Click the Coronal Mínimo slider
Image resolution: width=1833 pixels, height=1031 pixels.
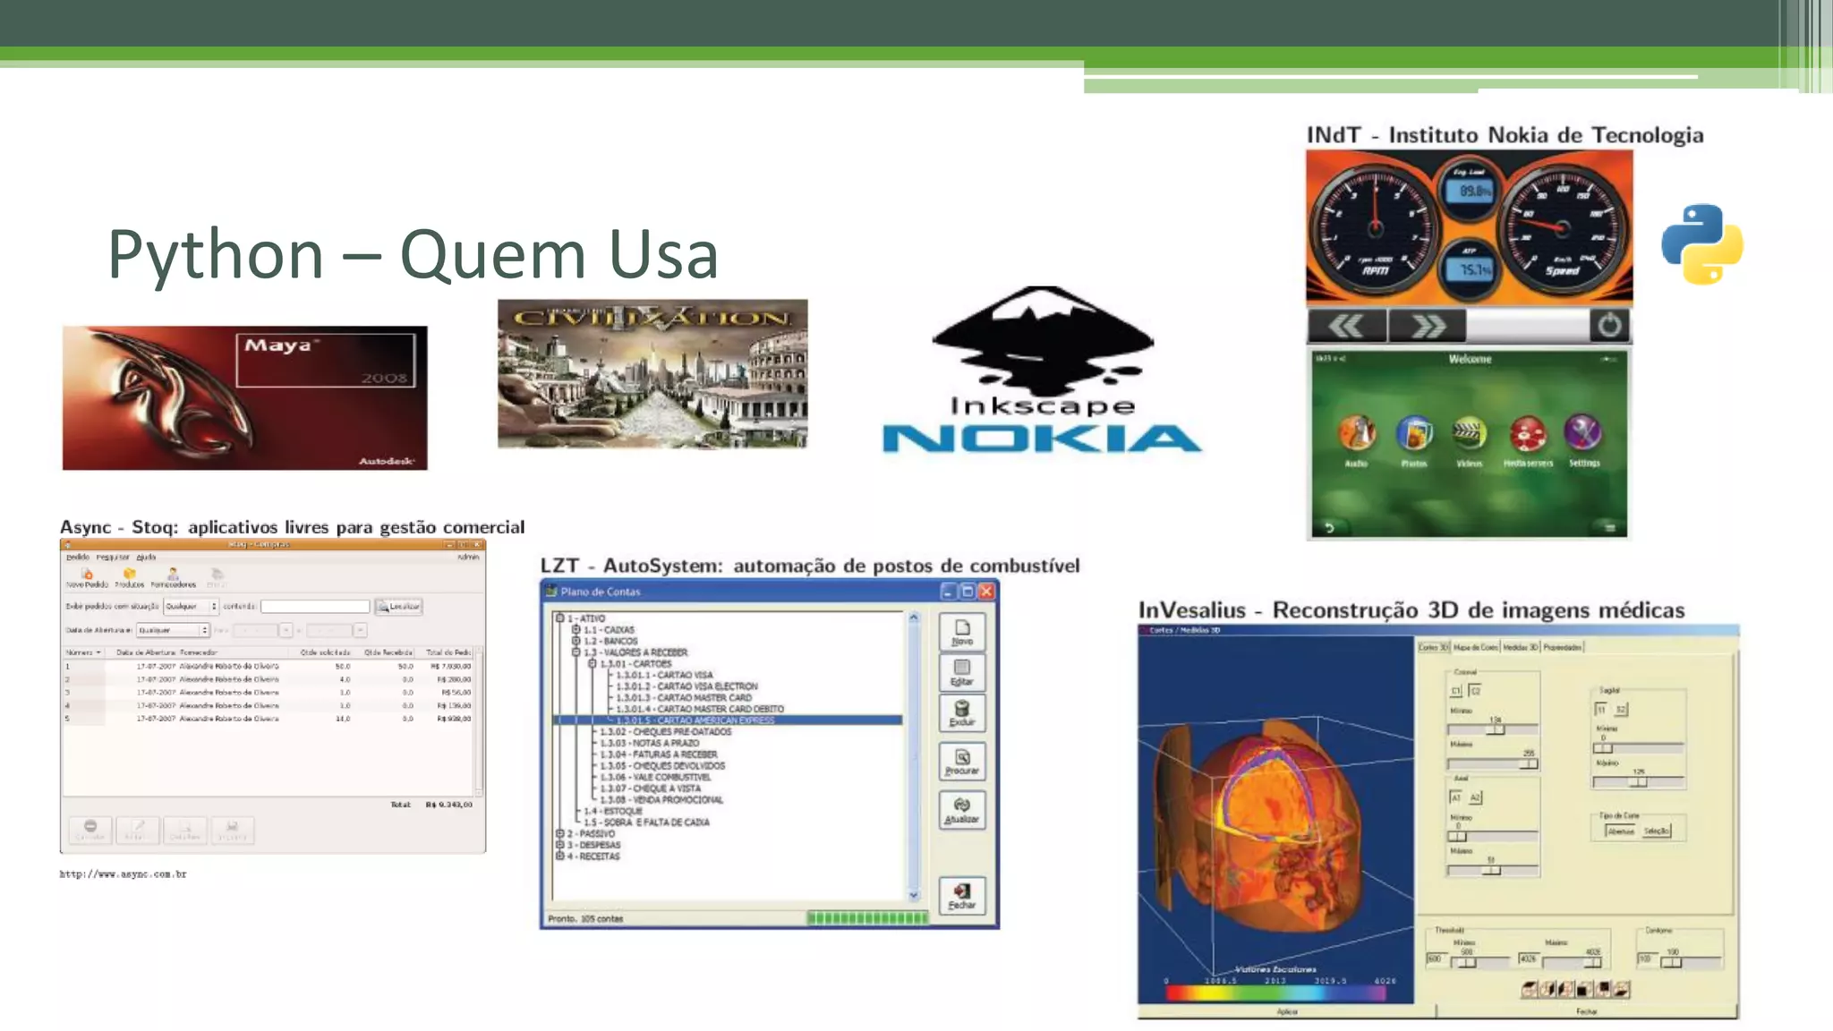(x=1493, y=729)
